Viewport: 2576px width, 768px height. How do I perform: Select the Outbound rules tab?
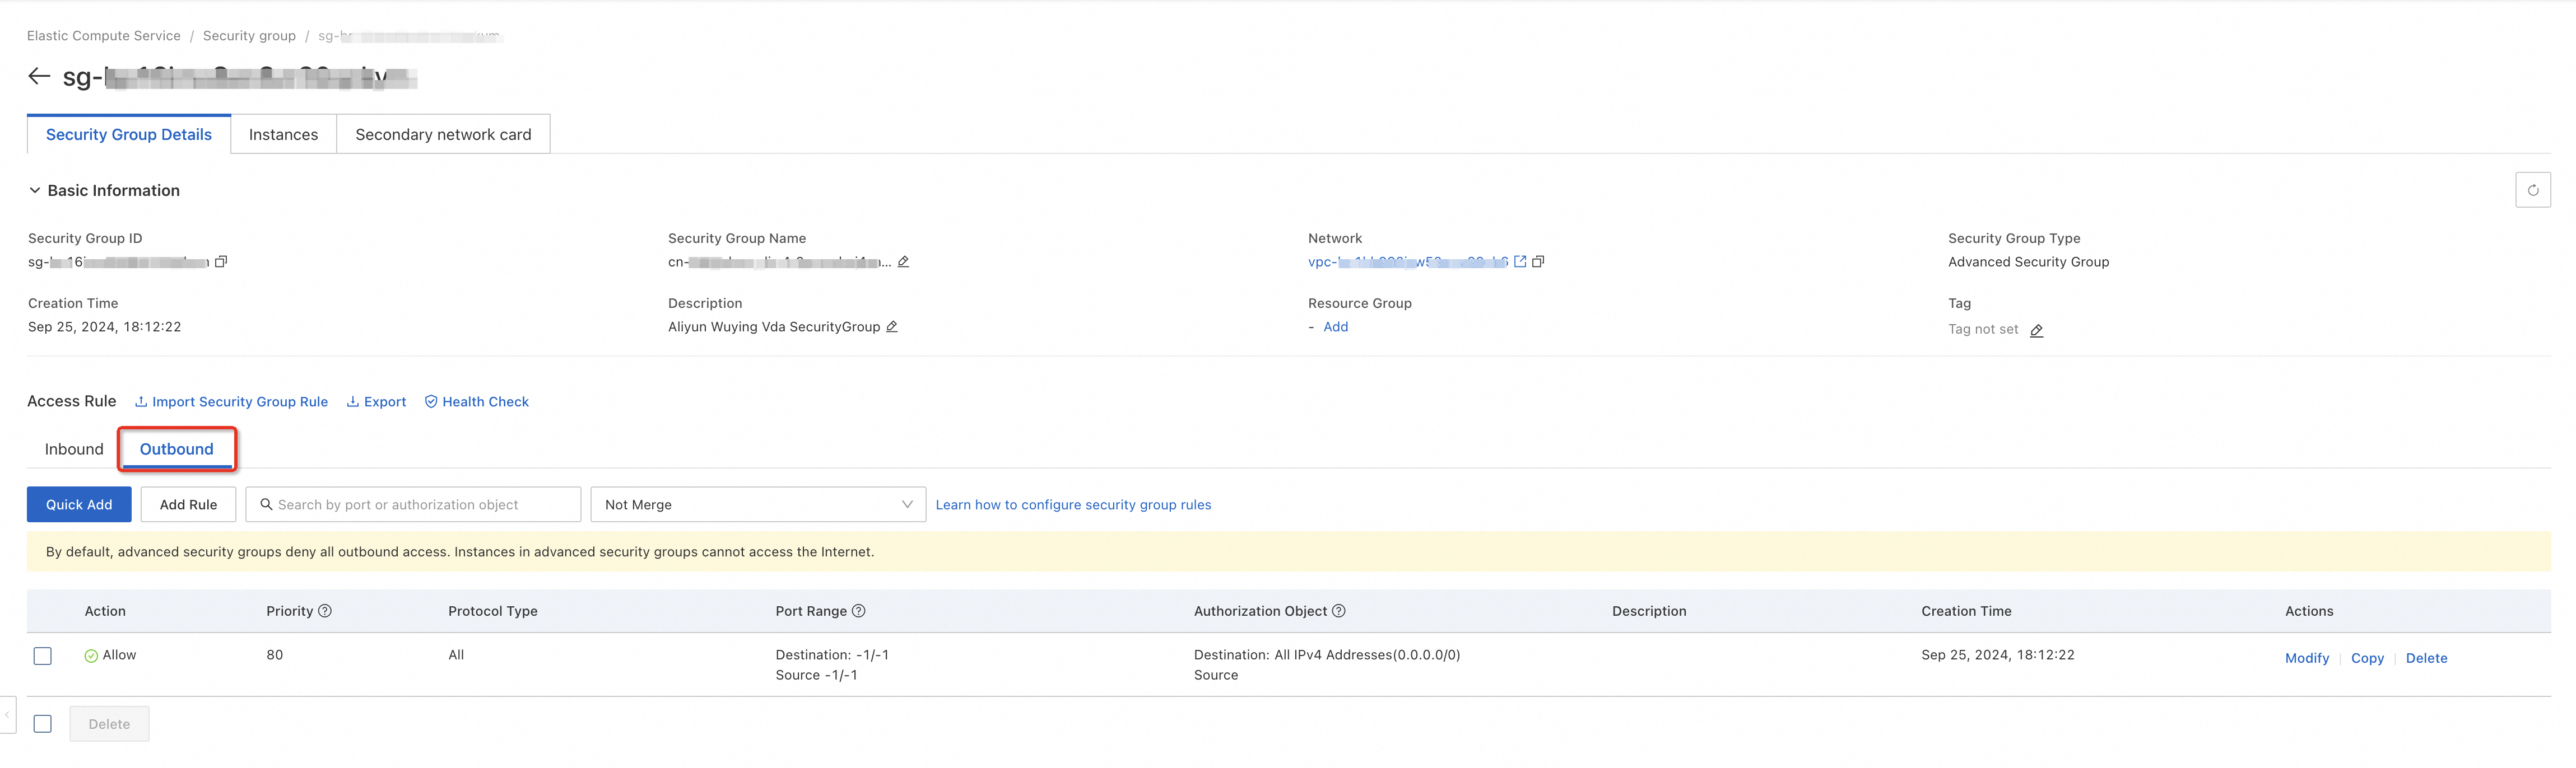pyautogui.click(x=177, y=449)
